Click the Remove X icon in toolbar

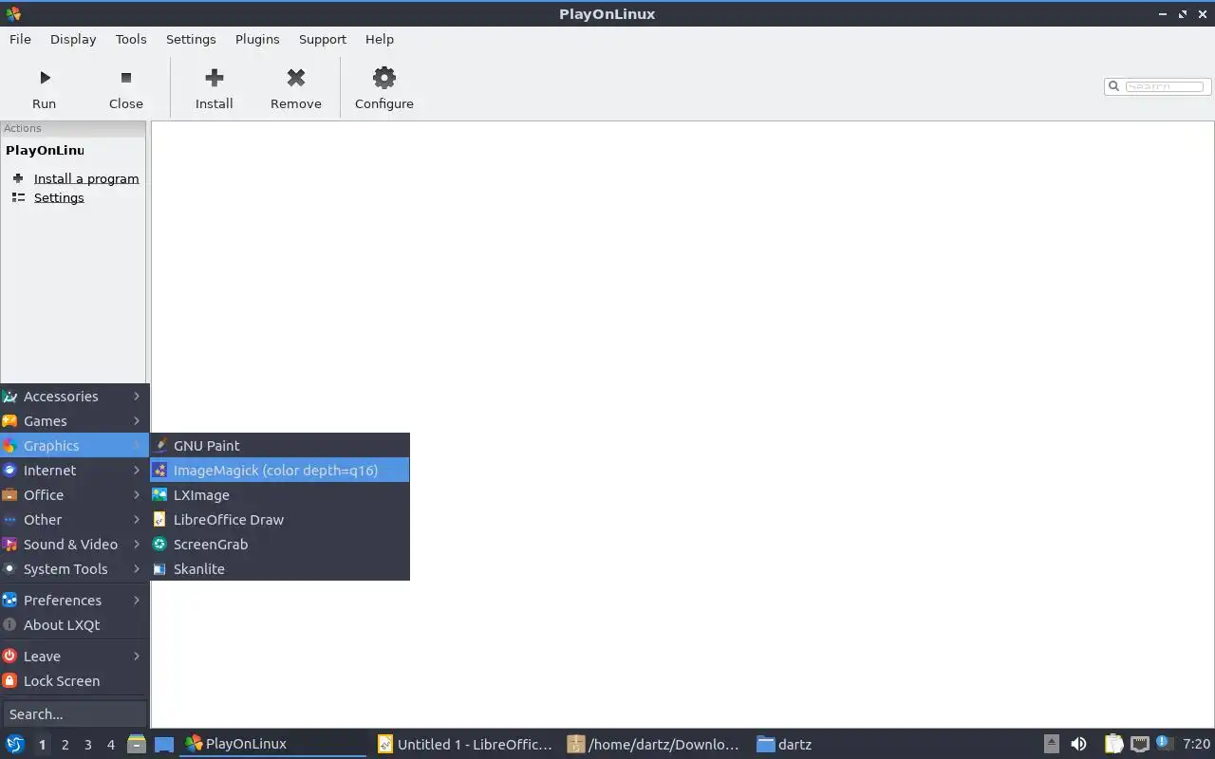pyautogui.click(x=296, y=78)
